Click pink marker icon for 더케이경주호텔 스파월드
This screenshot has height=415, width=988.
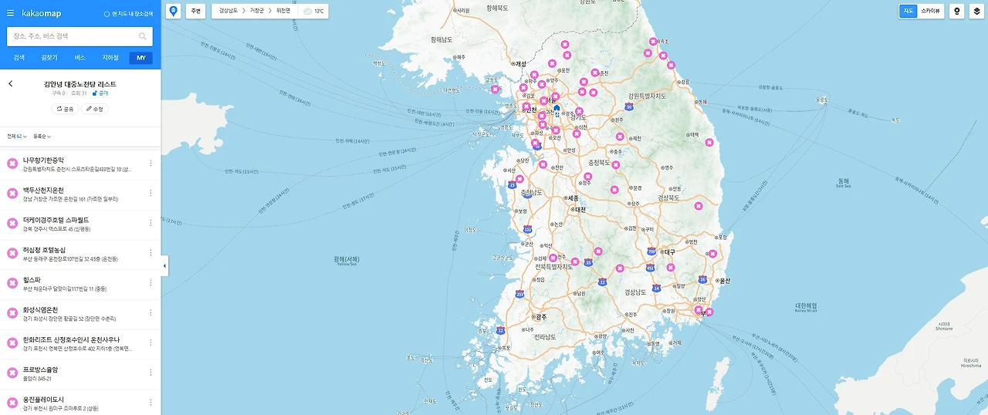click(x=12, y=224)
